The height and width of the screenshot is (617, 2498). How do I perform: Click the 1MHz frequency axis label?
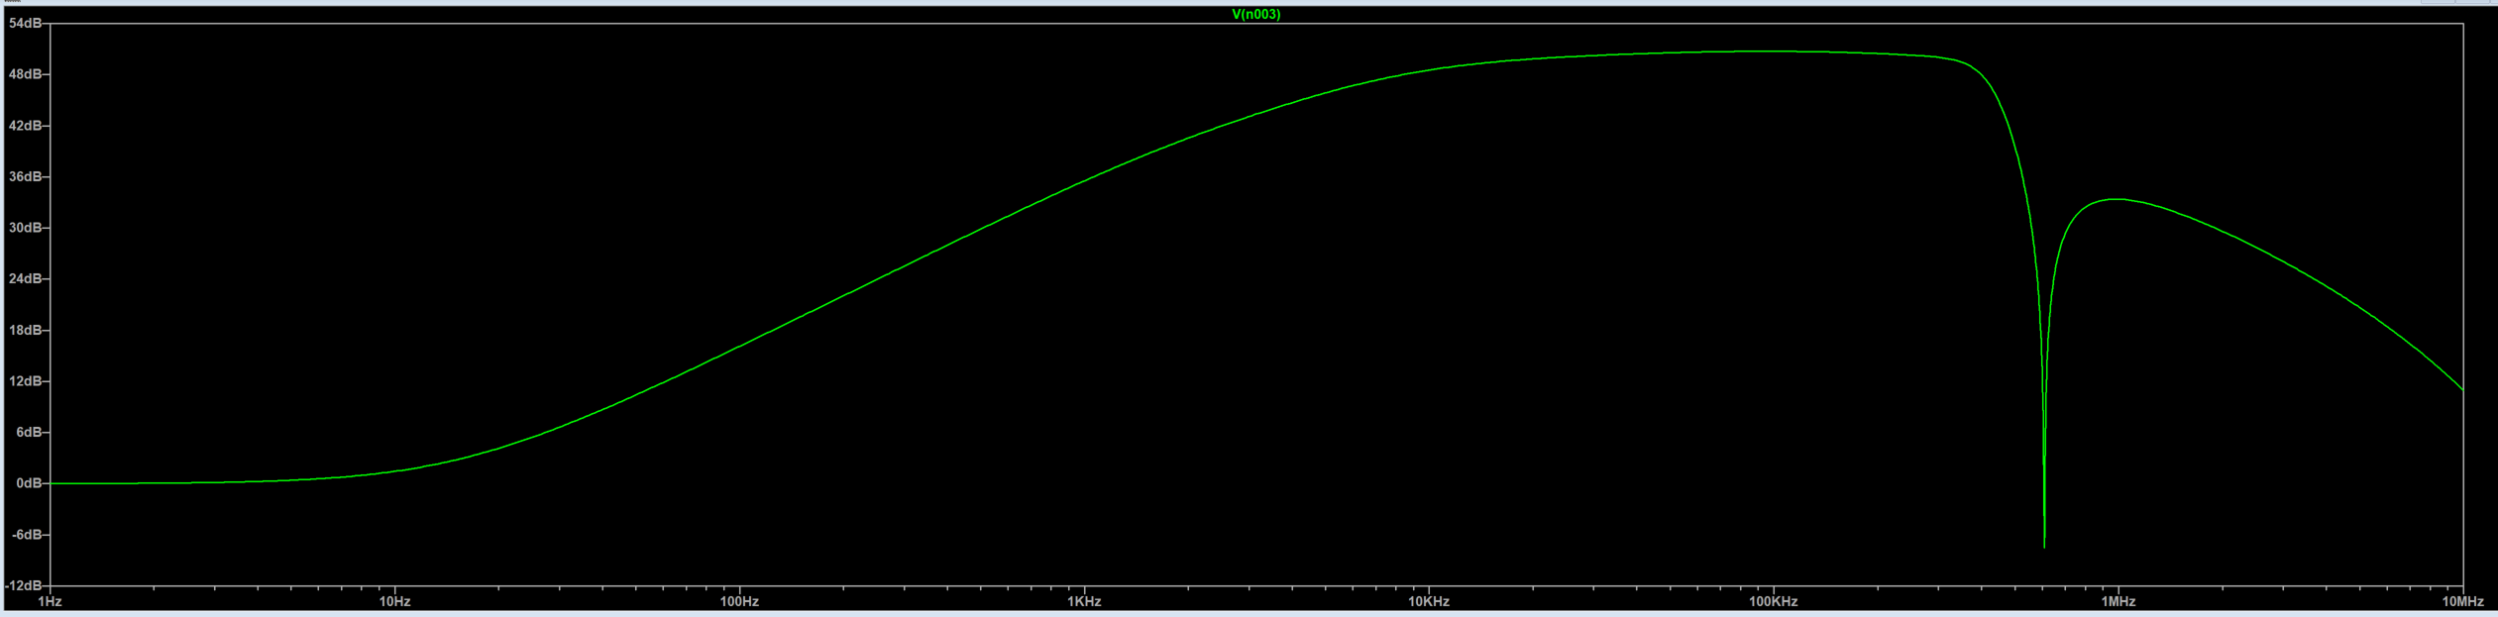2118,602
